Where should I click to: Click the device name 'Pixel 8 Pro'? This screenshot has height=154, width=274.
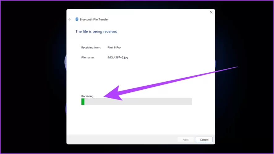coord(114,47)
